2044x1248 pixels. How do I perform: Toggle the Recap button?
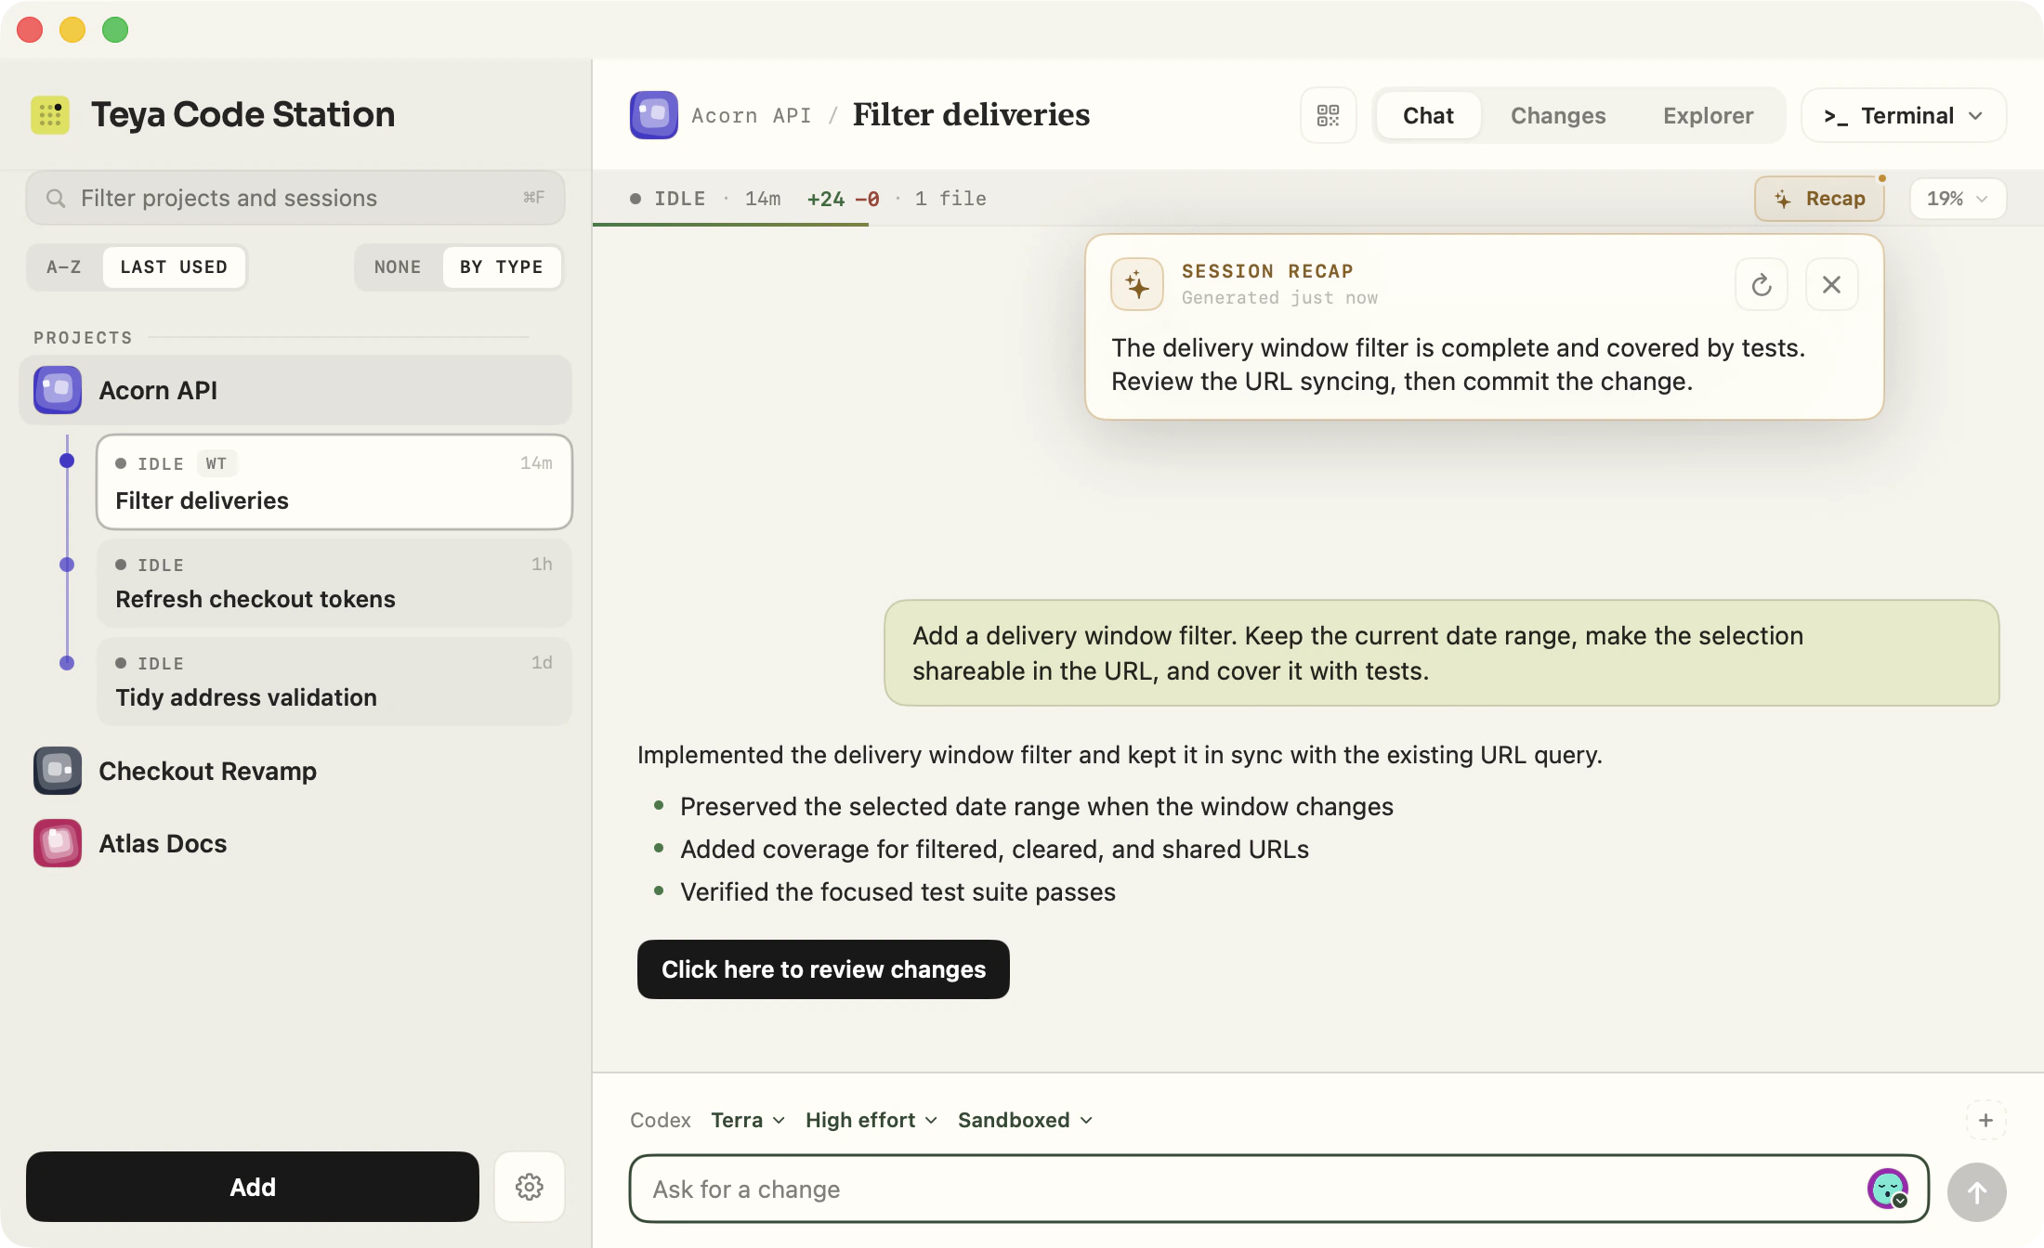coord(1819,199)
